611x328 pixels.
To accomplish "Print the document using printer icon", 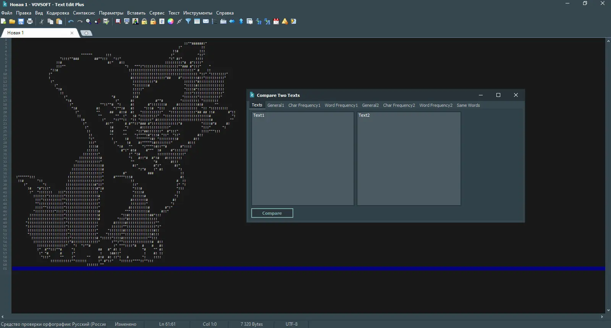I will (30, 21).
